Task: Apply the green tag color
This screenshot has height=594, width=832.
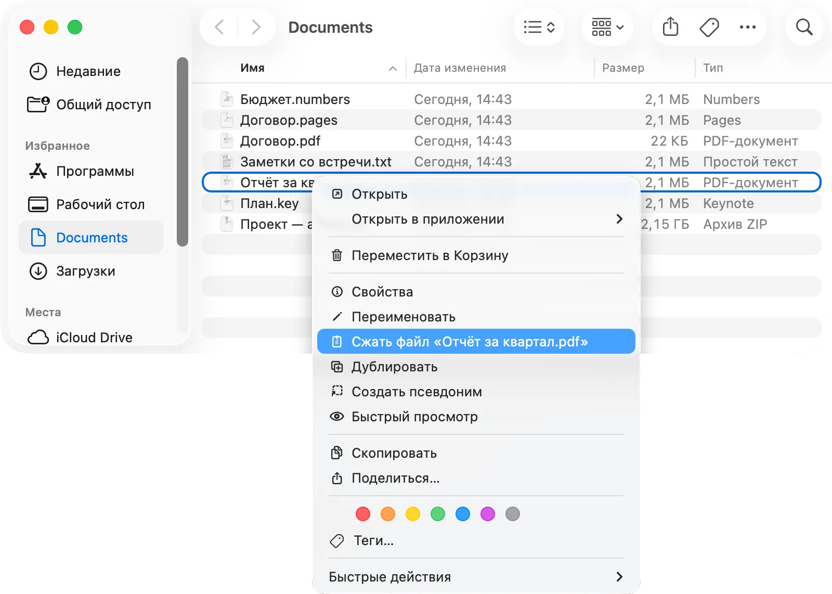Action: coord(438,514)
